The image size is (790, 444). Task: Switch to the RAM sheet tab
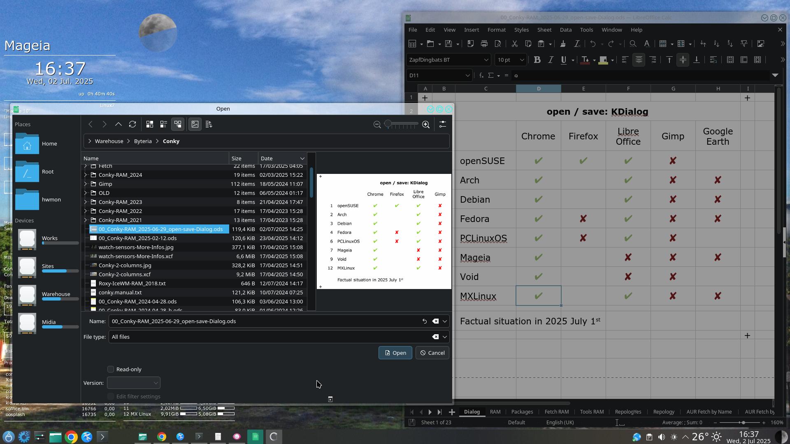495,412
